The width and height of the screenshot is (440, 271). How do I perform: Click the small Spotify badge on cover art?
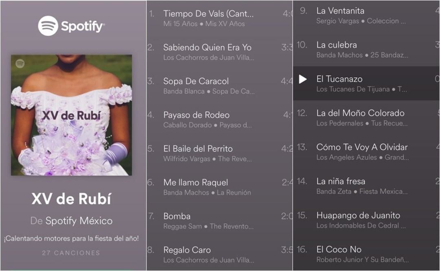click(20, 63)
